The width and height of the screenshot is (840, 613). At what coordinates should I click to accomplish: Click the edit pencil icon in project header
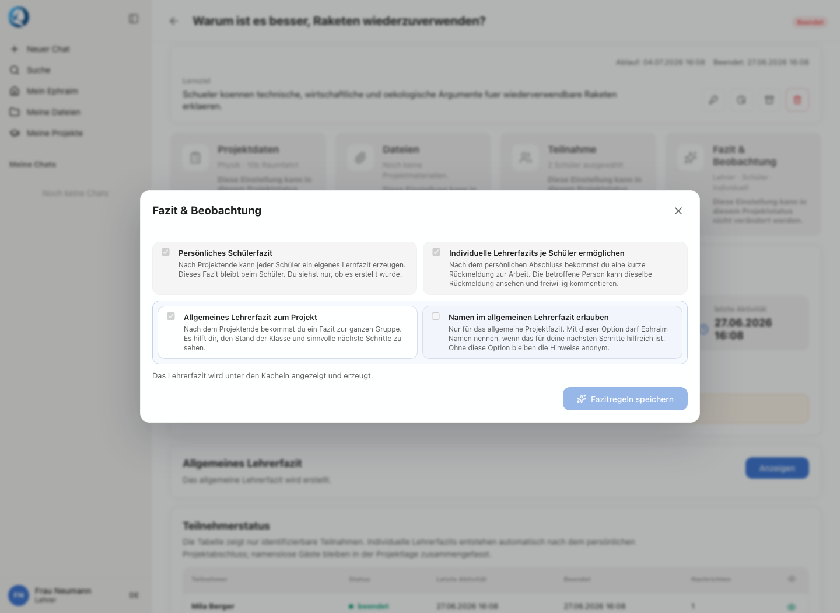[x=713, y=100]
